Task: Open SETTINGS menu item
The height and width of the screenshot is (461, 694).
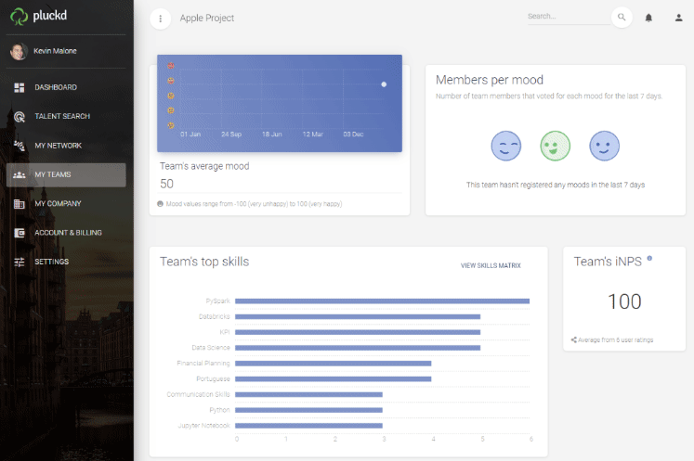Action: tap(66, 263)
